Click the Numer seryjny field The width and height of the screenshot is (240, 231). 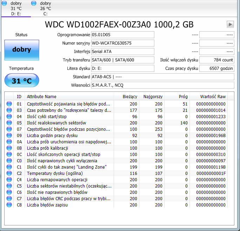[x=122, y=43]
